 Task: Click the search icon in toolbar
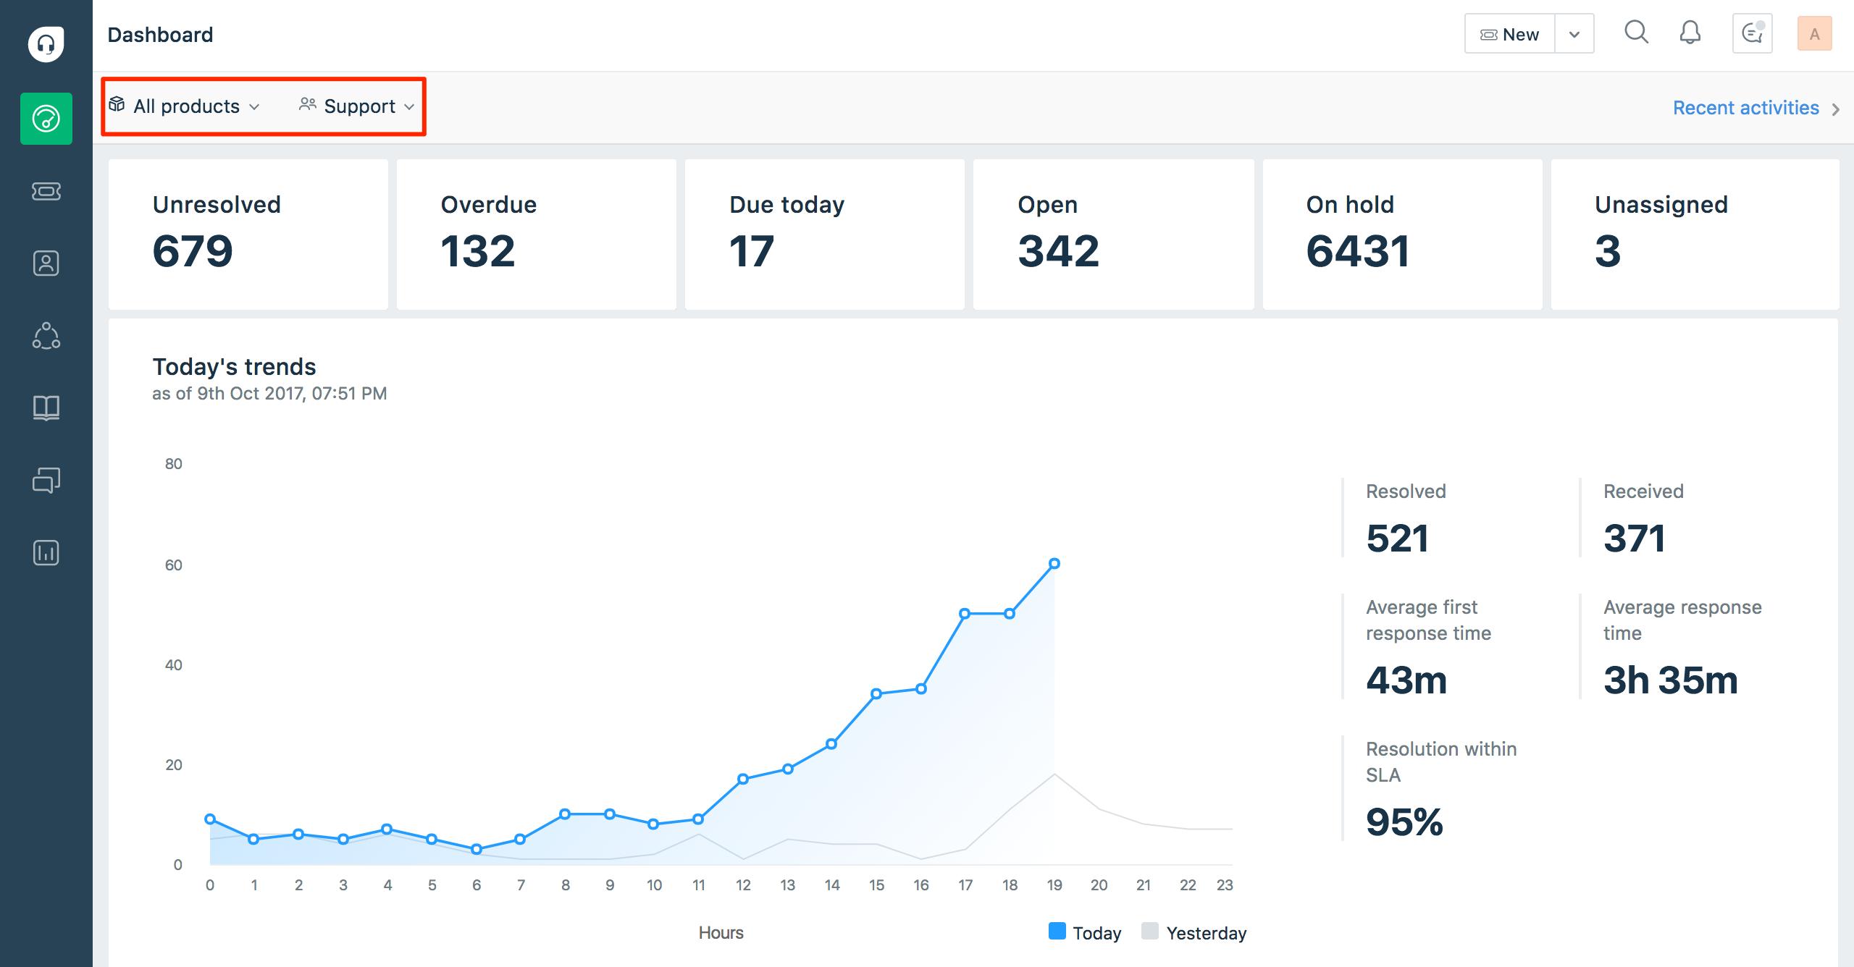pyautogui.click(x=1635, y=33)
